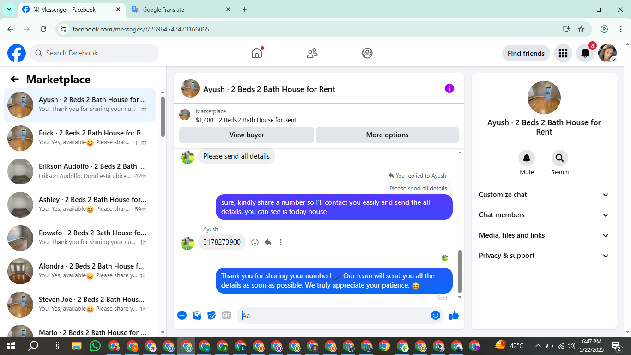Expand Chat members section
Viewport: 631px width, 355px height.
[x=544, y=215]
